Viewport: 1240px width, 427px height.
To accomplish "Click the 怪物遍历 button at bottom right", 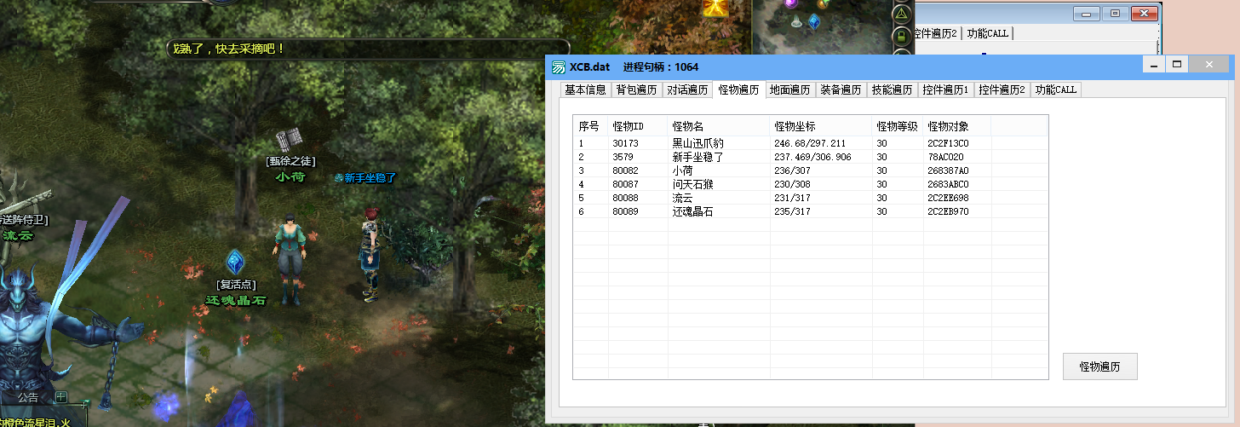I will pos(1099,366).
